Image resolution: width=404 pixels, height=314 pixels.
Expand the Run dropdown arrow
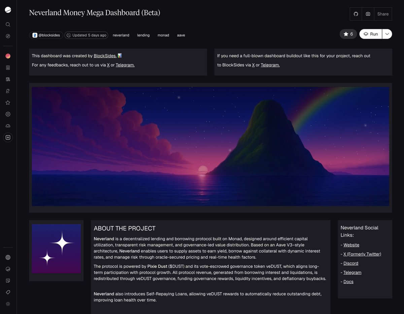click(x=387, y=34)
